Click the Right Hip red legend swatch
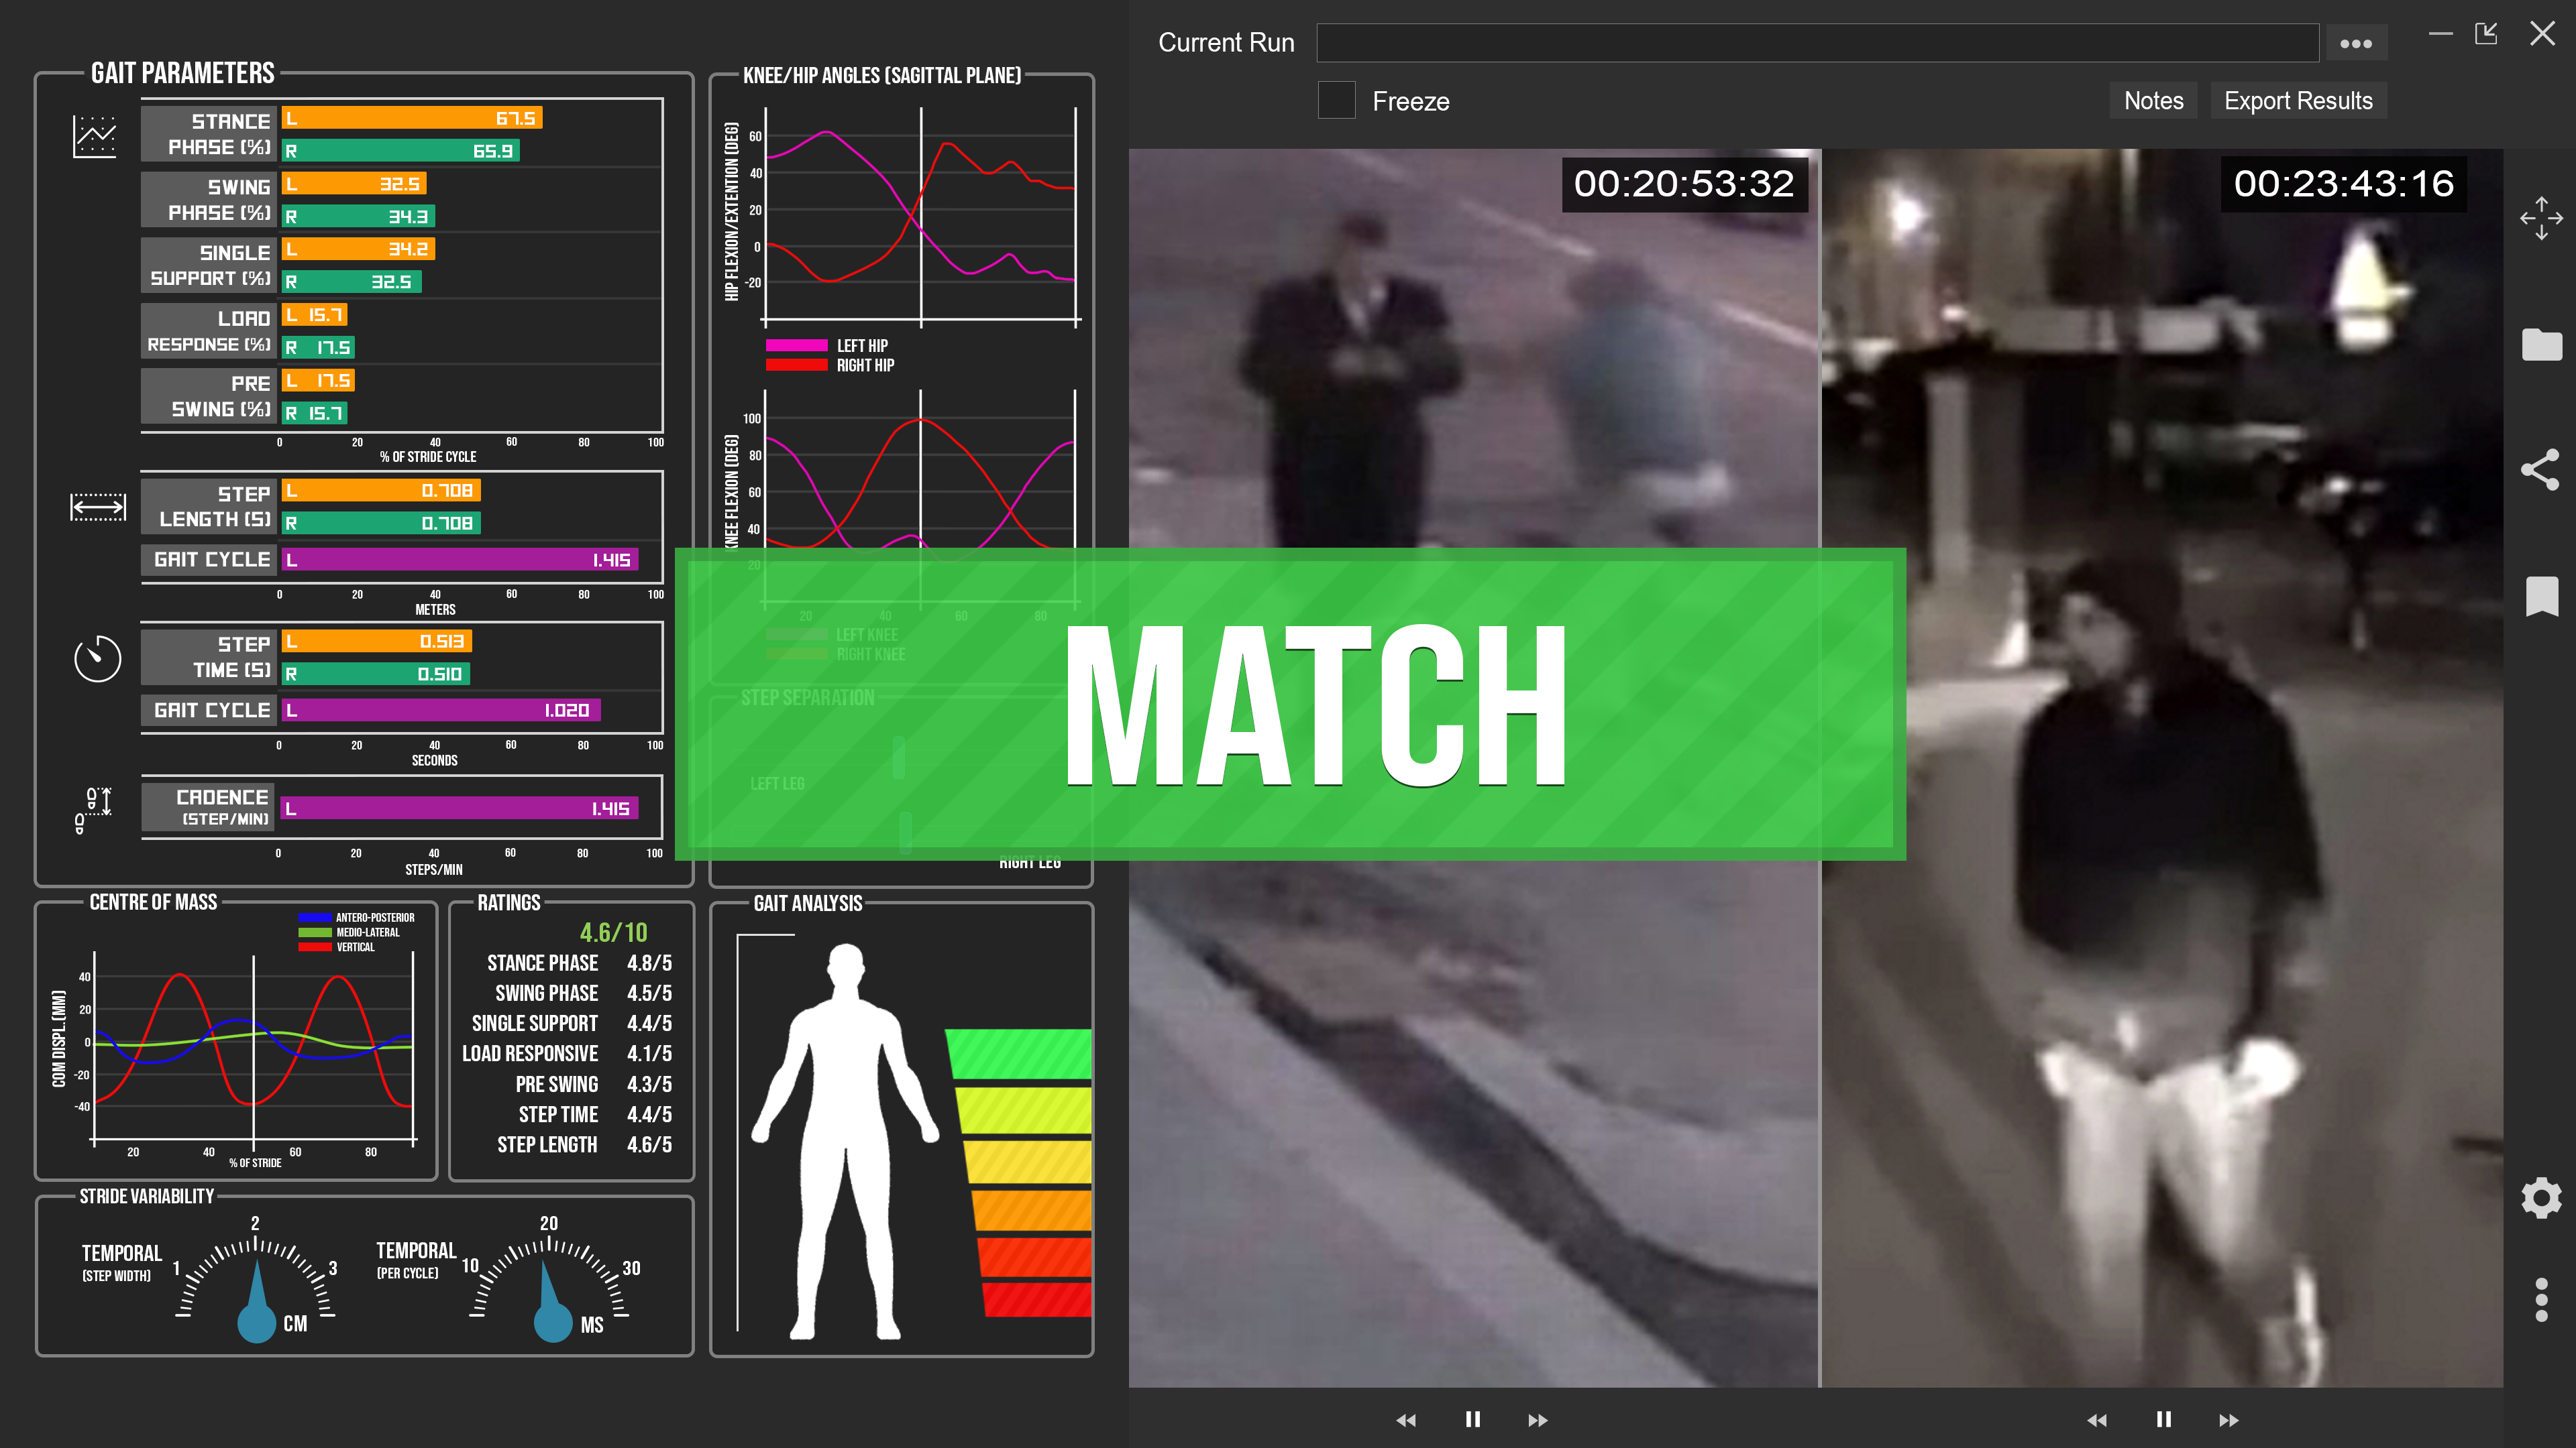 (x=796, y=365)
